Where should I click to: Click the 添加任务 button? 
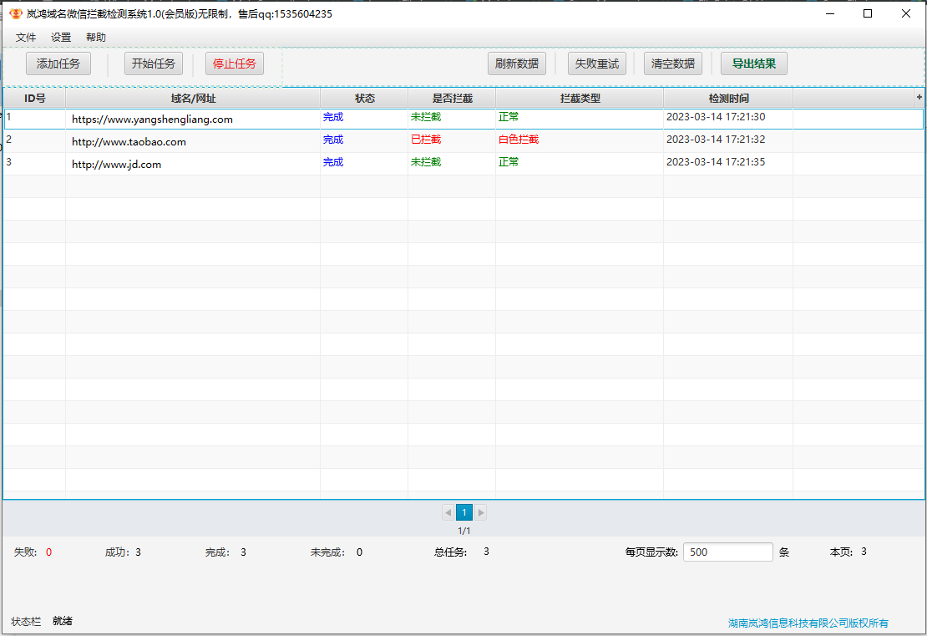pyautogui.click(x=58, y=64)
